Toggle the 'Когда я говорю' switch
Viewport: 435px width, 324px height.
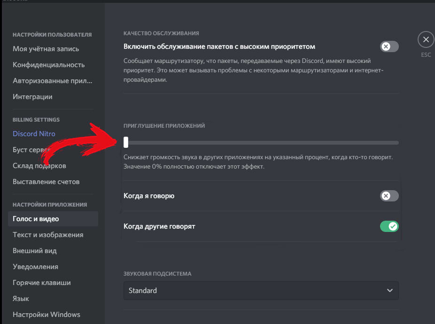[x=389, y=196]
